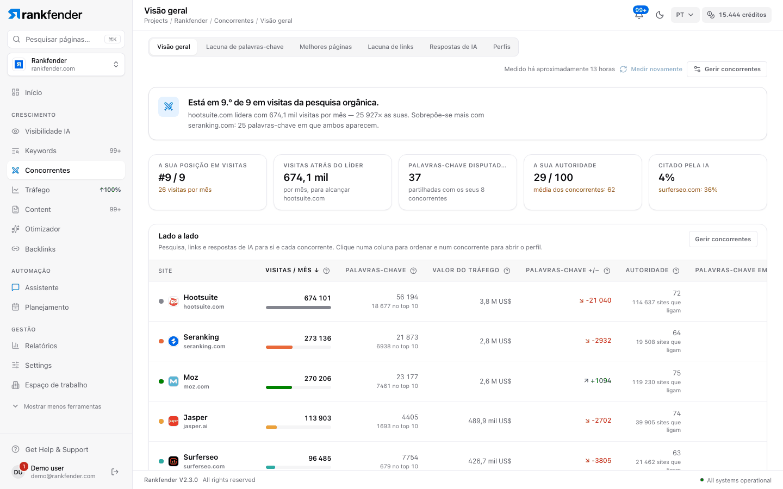Click the Seranking traffic progress bar
The image size is (783, 489).
(x=299, y=347)
